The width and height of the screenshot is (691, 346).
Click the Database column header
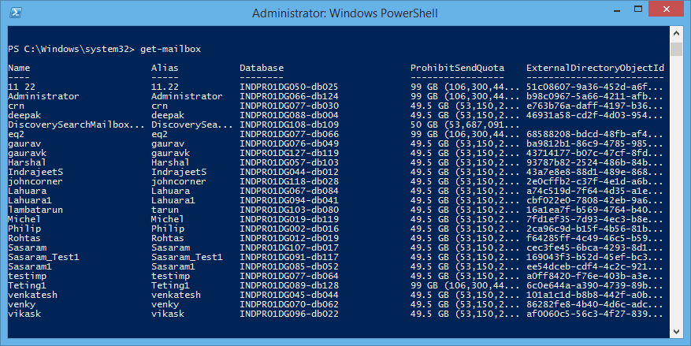click(x=262, y=69)
